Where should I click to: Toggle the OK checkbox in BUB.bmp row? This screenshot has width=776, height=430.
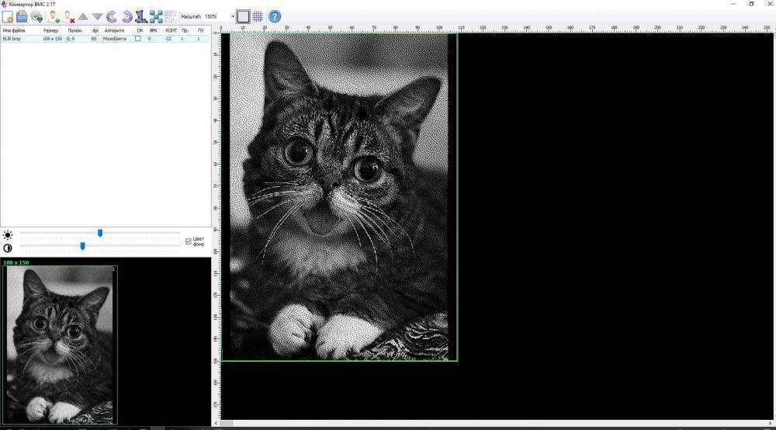point(138,38)
